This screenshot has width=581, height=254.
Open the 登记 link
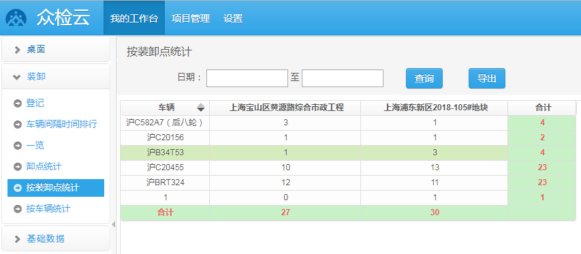(35, 104)
